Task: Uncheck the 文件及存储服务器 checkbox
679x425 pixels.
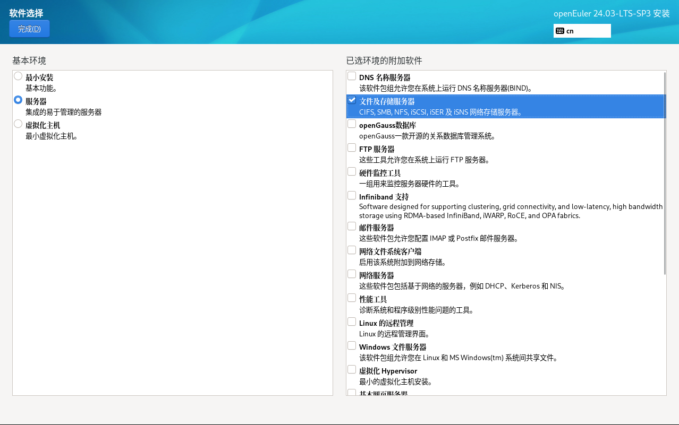Action: [352, 100]
